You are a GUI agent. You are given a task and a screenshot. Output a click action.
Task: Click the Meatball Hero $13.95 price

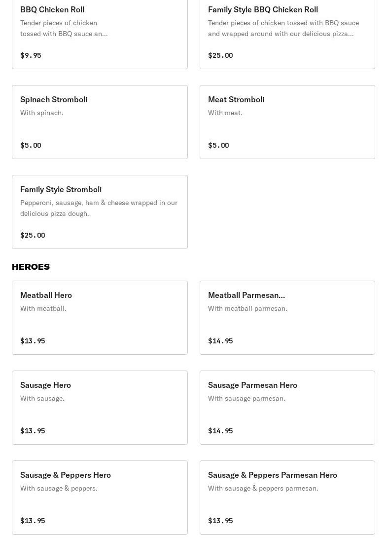point(33,341)
